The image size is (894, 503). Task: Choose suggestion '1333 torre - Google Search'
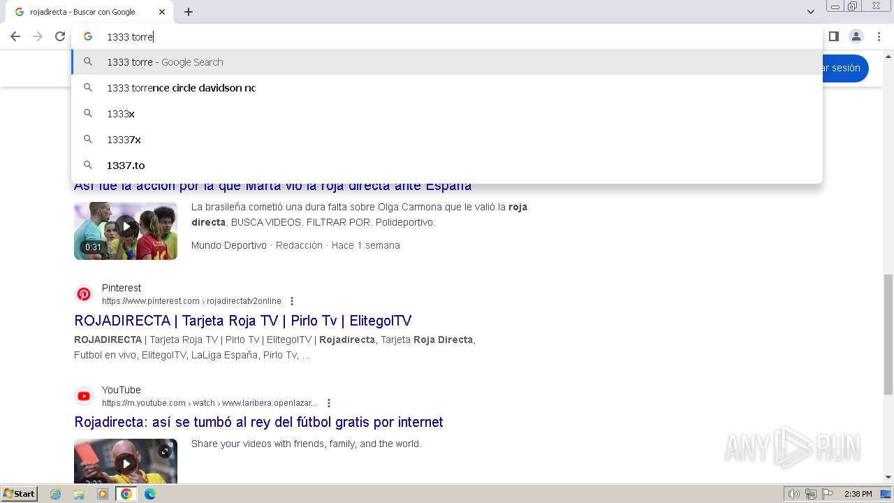(447, 62)
